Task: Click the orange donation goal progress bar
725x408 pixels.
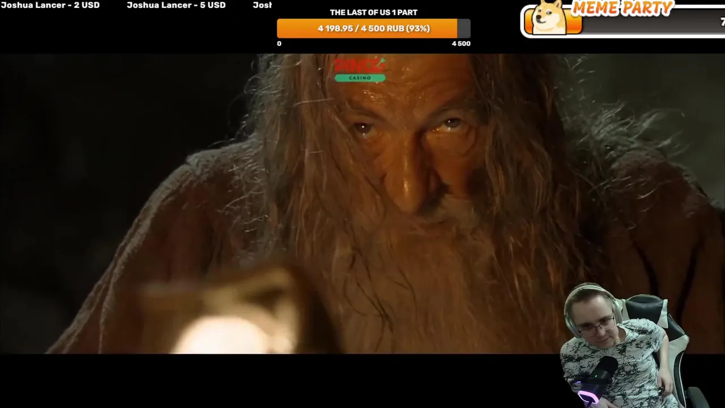Action: coord(373,28)
